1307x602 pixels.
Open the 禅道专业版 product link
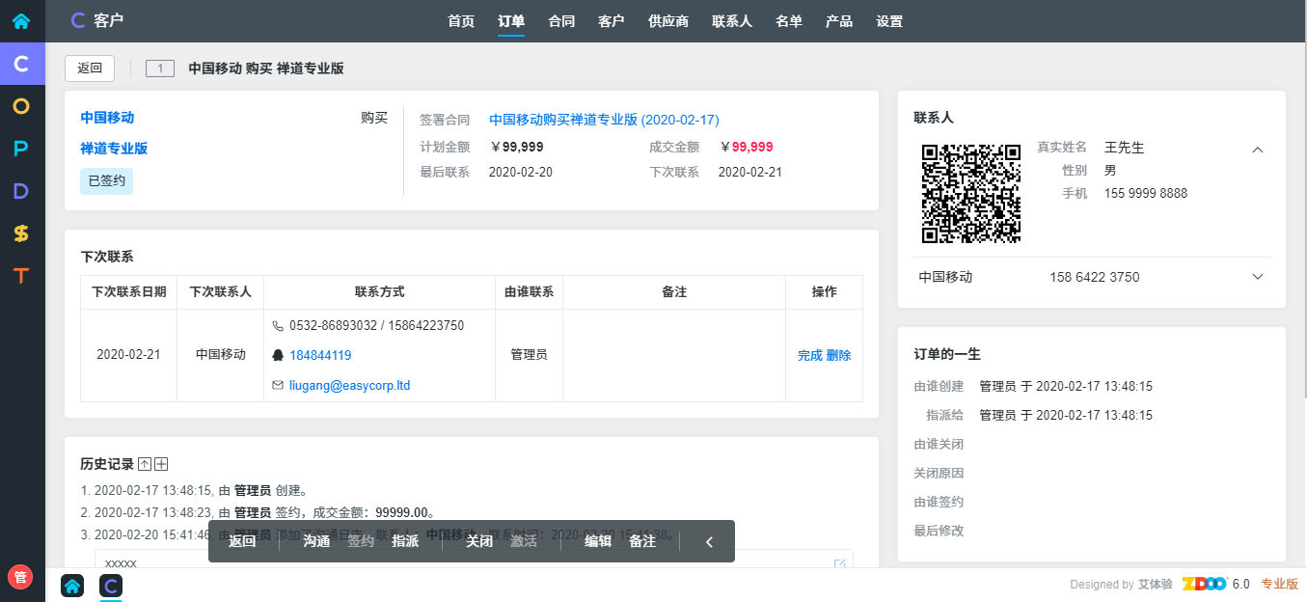pos(114,149)
